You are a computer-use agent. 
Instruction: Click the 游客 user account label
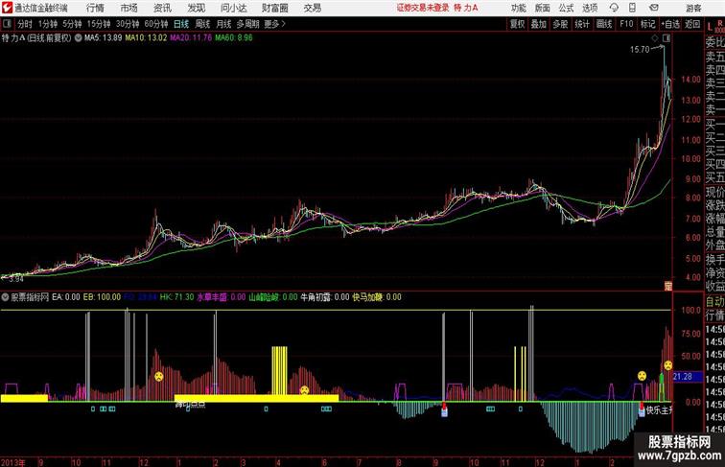click(x=693, y=8)
